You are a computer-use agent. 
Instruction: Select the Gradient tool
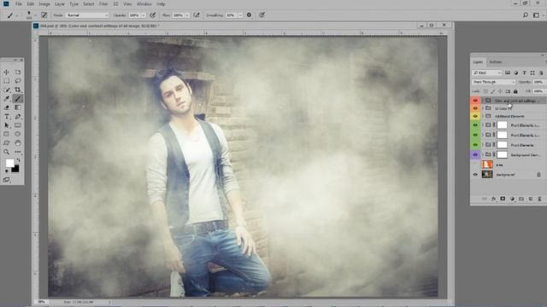point(18,107)
